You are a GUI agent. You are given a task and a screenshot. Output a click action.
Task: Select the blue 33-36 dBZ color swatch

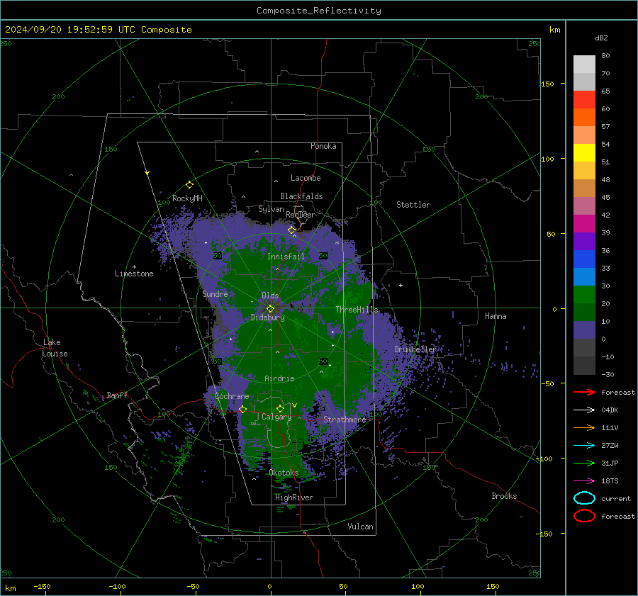(584, 259)
